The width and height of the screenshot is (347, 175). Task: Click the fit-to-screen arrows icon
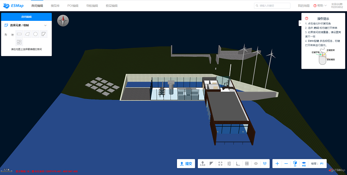pos(220,164)
